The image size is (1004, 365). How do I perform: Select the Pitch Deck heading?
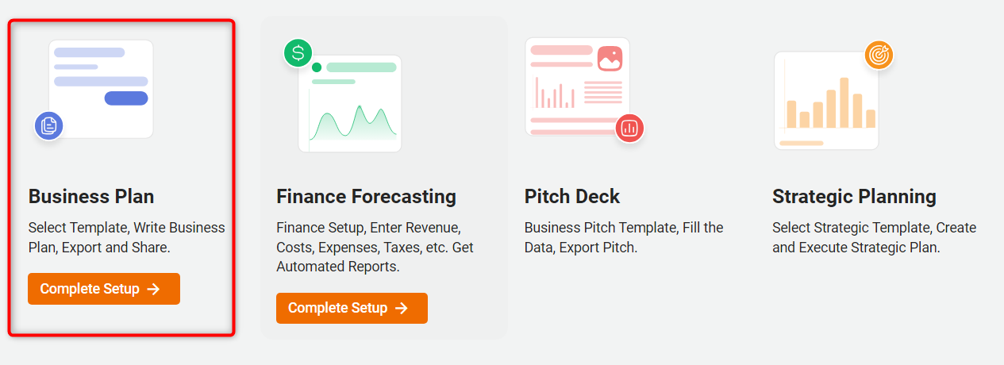pos(572,196)
